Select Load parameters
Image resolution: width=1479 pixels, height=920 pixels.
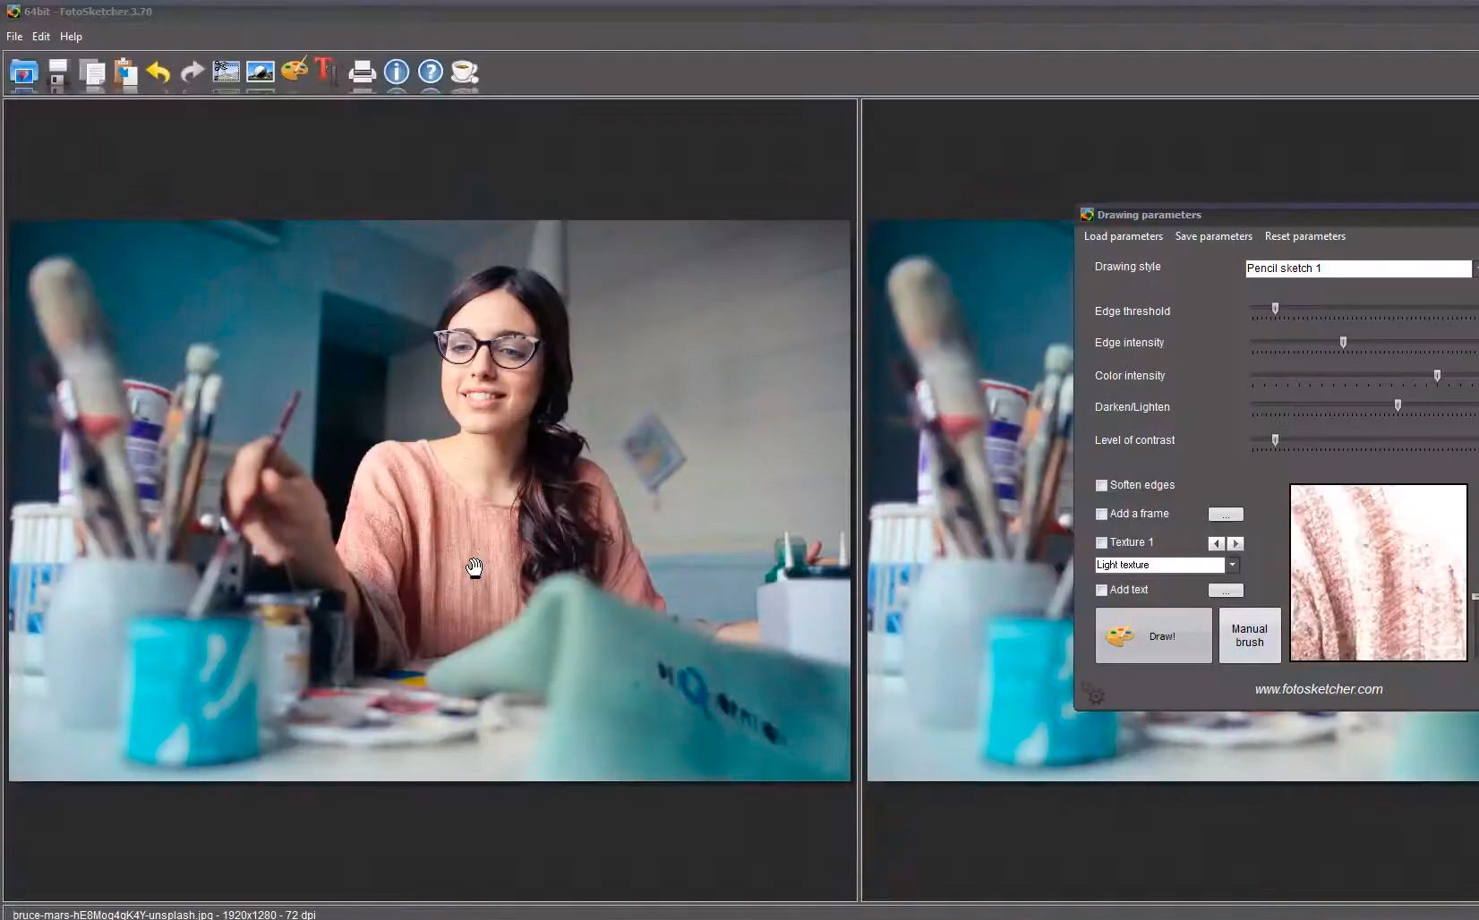click(x=1123, y=236)
